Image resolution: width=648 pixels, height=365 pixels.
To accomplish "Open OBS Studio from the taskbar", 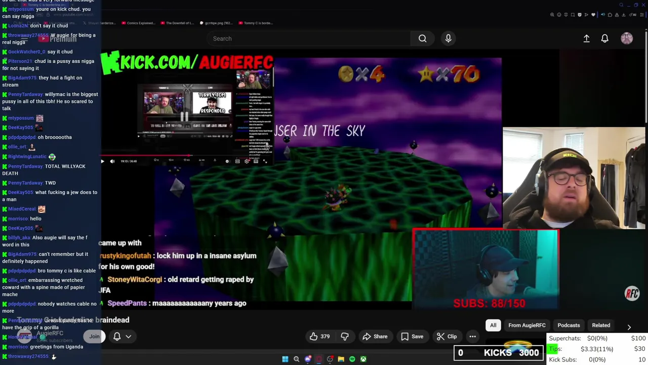I will [x=330, y=359].
